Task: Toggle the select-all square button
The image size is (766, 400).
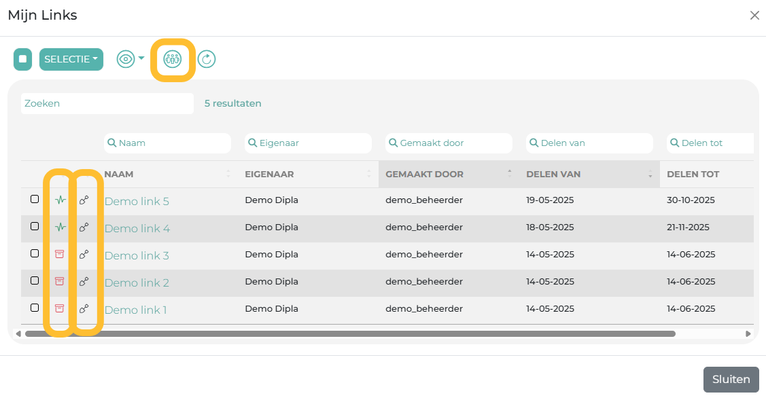Action: click(23, 59)
